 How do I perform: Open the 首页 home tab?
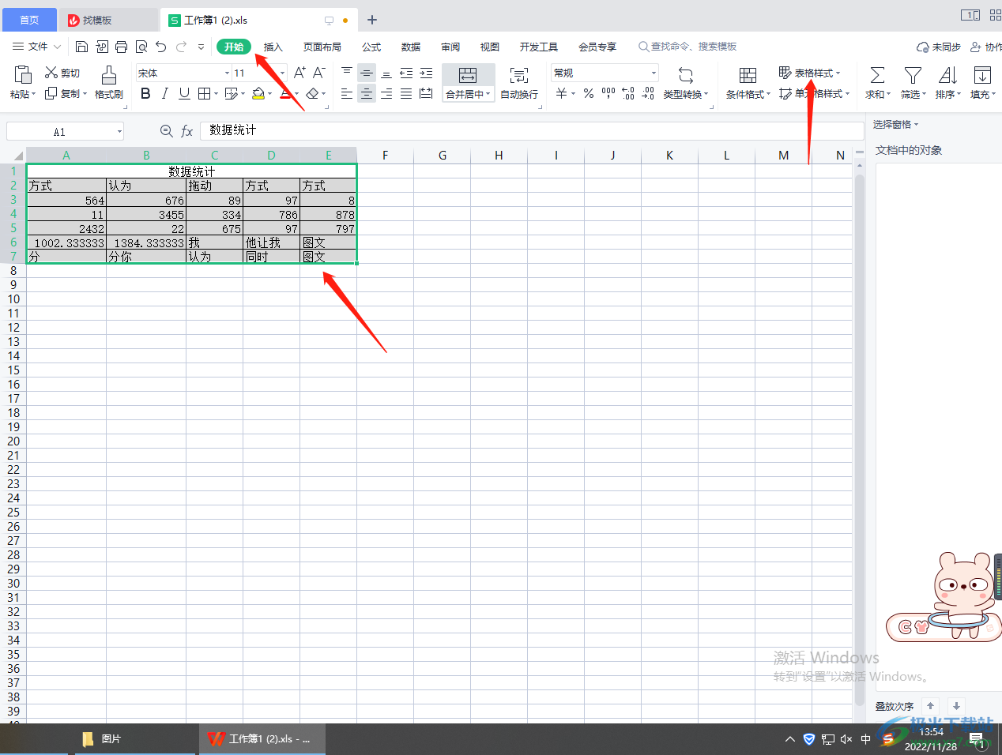pyautogui.click(x=29, y=20)
